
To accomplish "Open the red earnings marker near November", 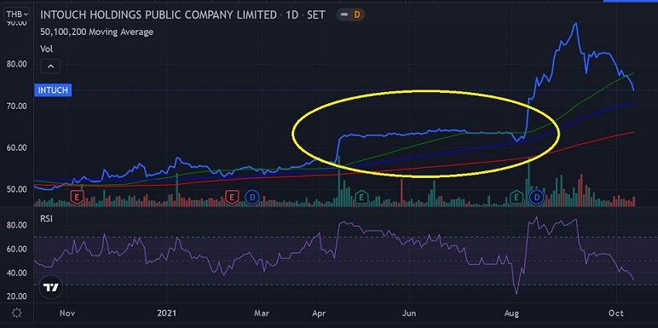I will [77, 196].
